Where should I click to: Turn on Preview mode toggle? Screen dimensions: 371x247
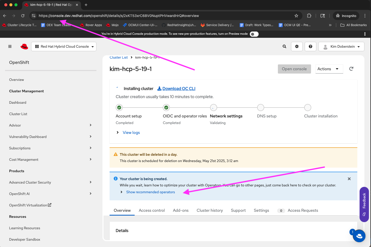tap(254, 34)
